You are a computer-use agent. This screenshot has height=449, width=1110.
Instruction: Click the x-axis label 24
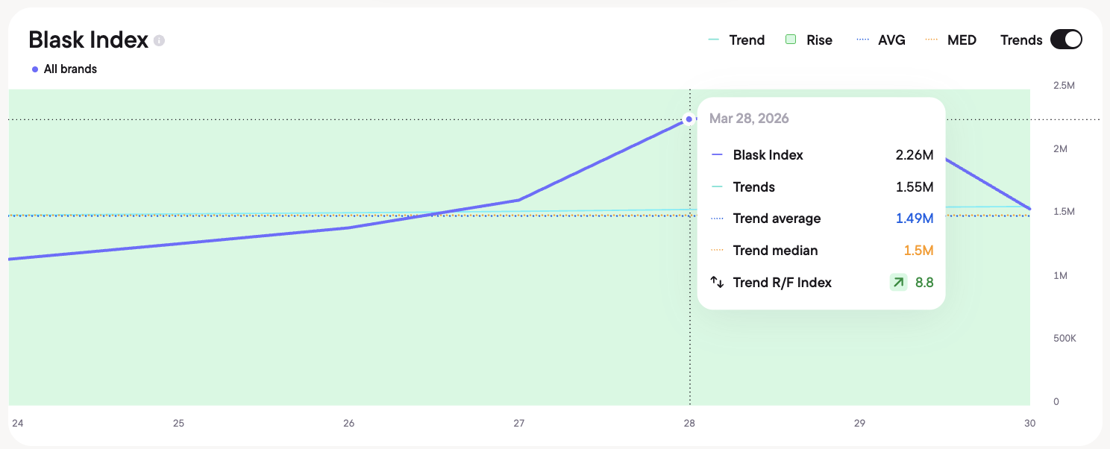pyautogui.click(x=18, y=423)
